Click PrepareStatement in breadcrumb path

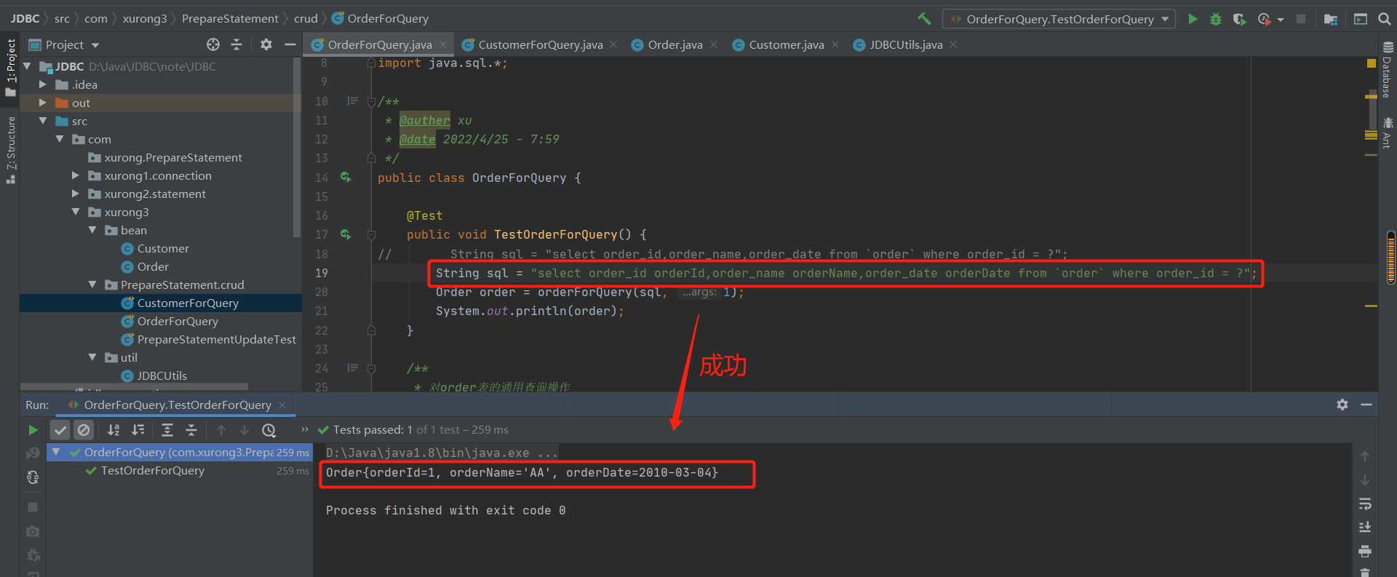230,18
